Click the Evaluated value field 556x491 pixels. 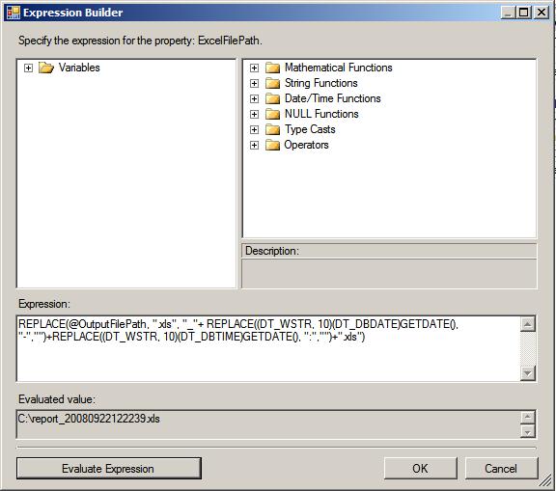click(x=268, y=424)
